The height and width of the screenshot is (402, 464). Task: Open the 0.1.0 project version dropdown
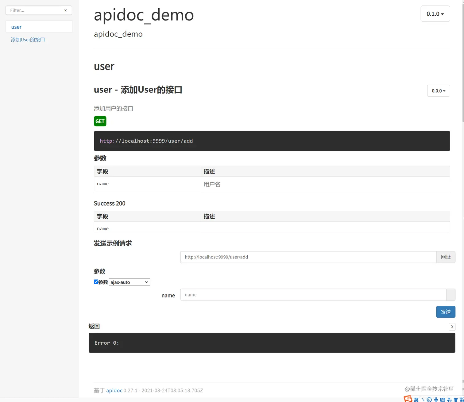(x=435, y=14)
